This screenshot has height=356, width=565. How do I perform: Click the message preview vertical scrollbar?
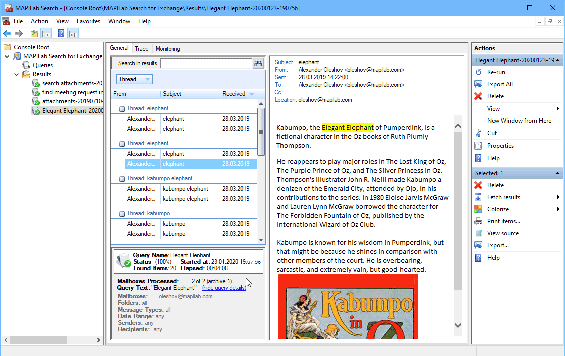458,211
